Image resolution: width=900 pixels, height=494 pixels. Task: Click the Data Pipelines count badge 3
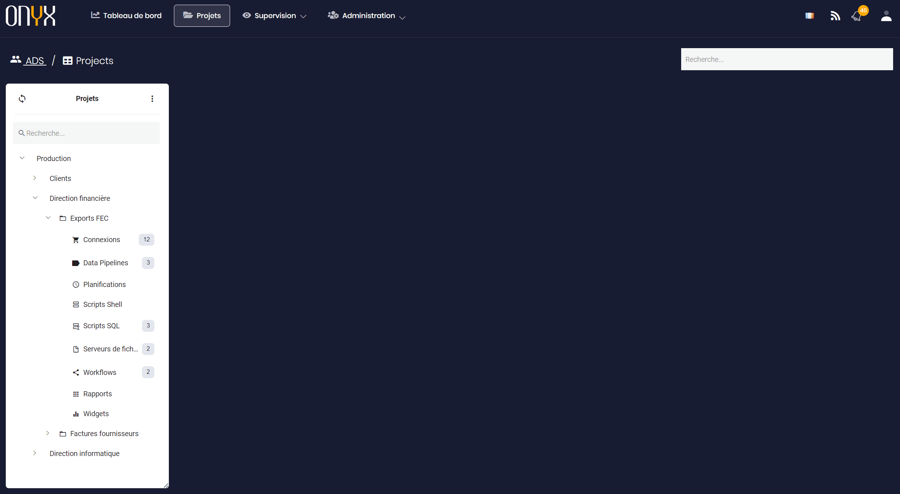[x=148, y=263]
